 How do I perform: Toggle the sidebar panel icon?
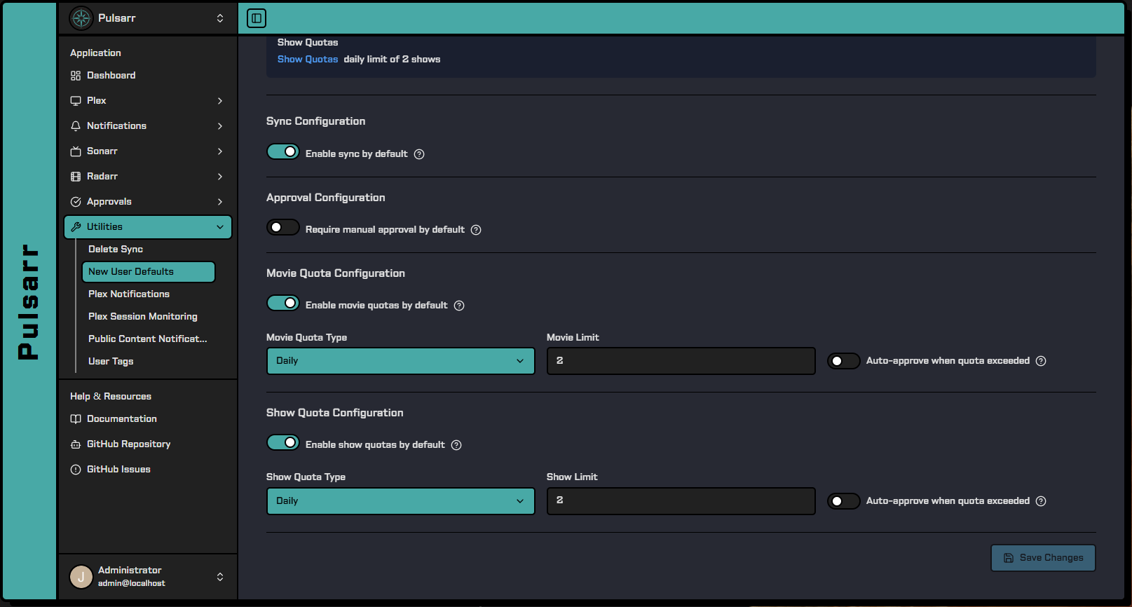click(x=257, y=18)
